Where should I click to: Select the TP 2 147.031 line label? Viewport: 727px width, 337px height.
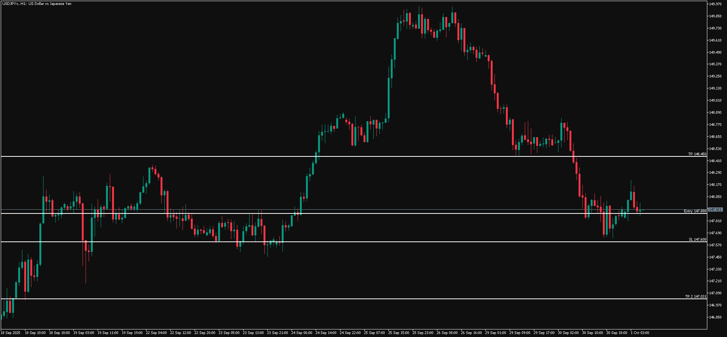[x=696, y=297]
